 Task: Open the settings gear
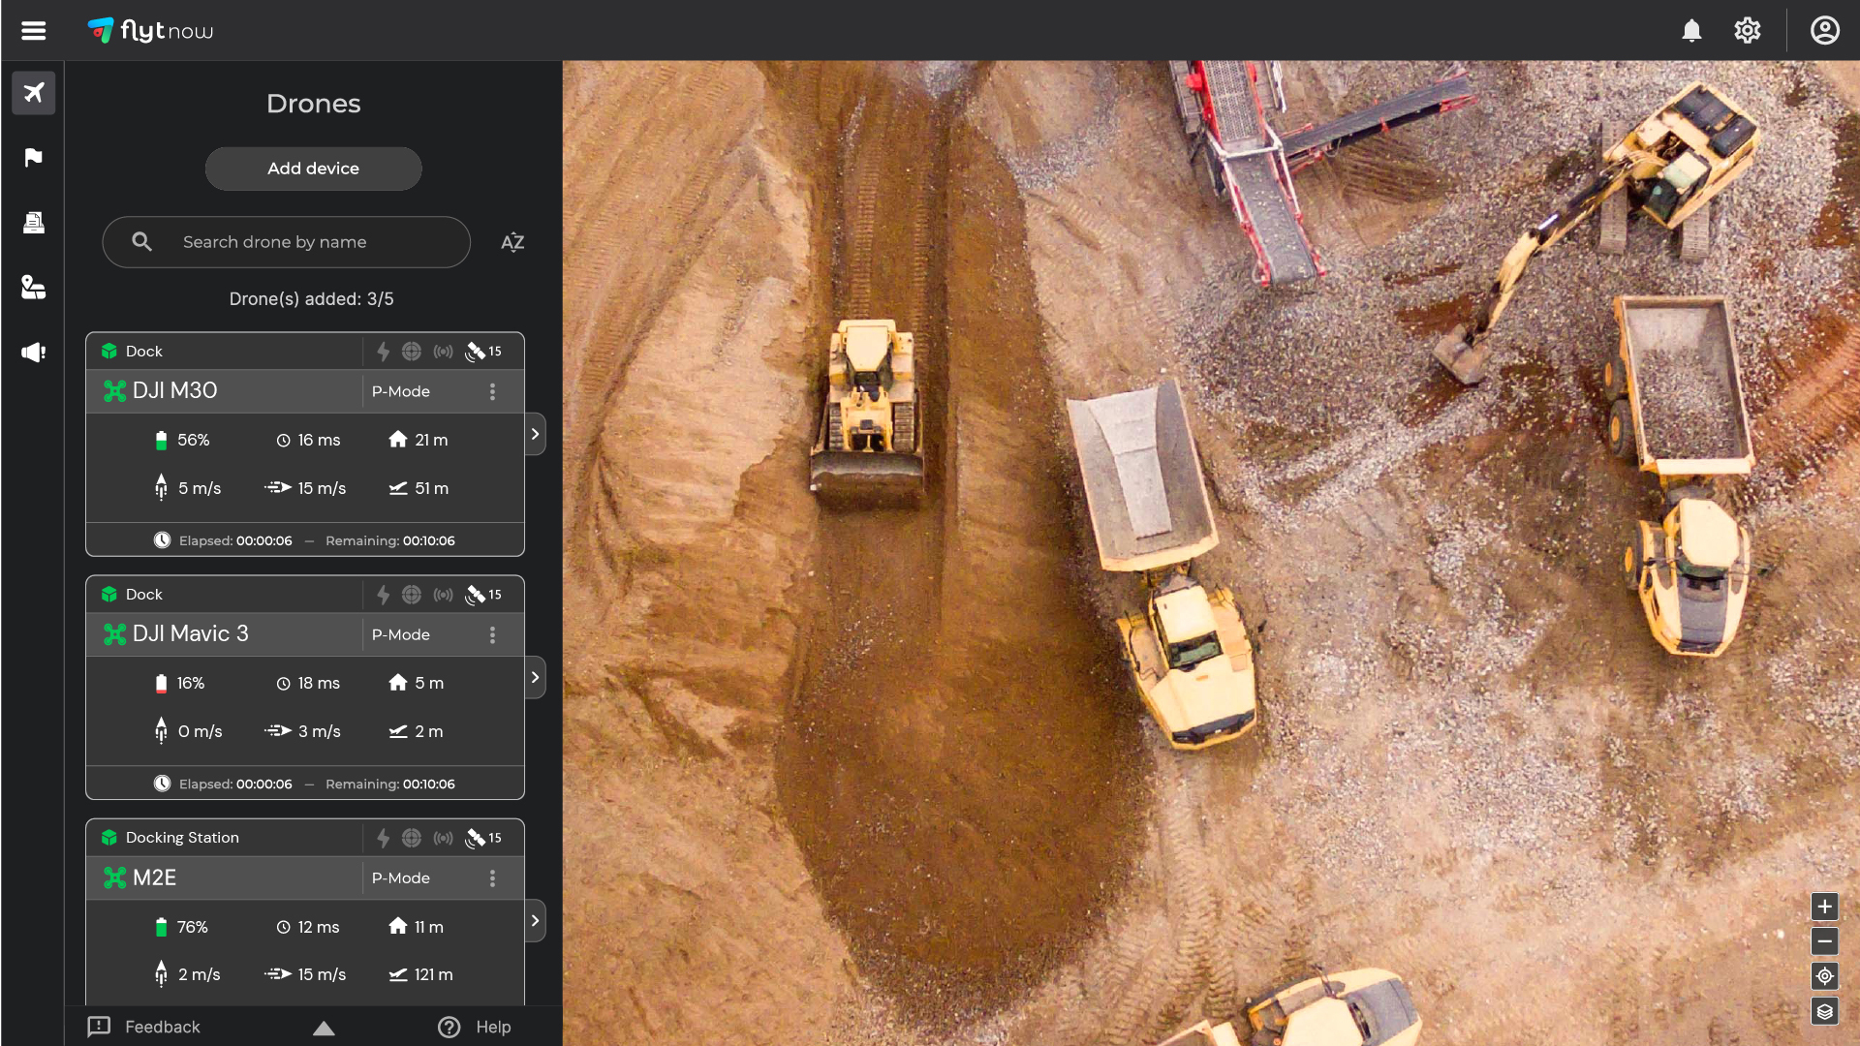pos(1747,31)
